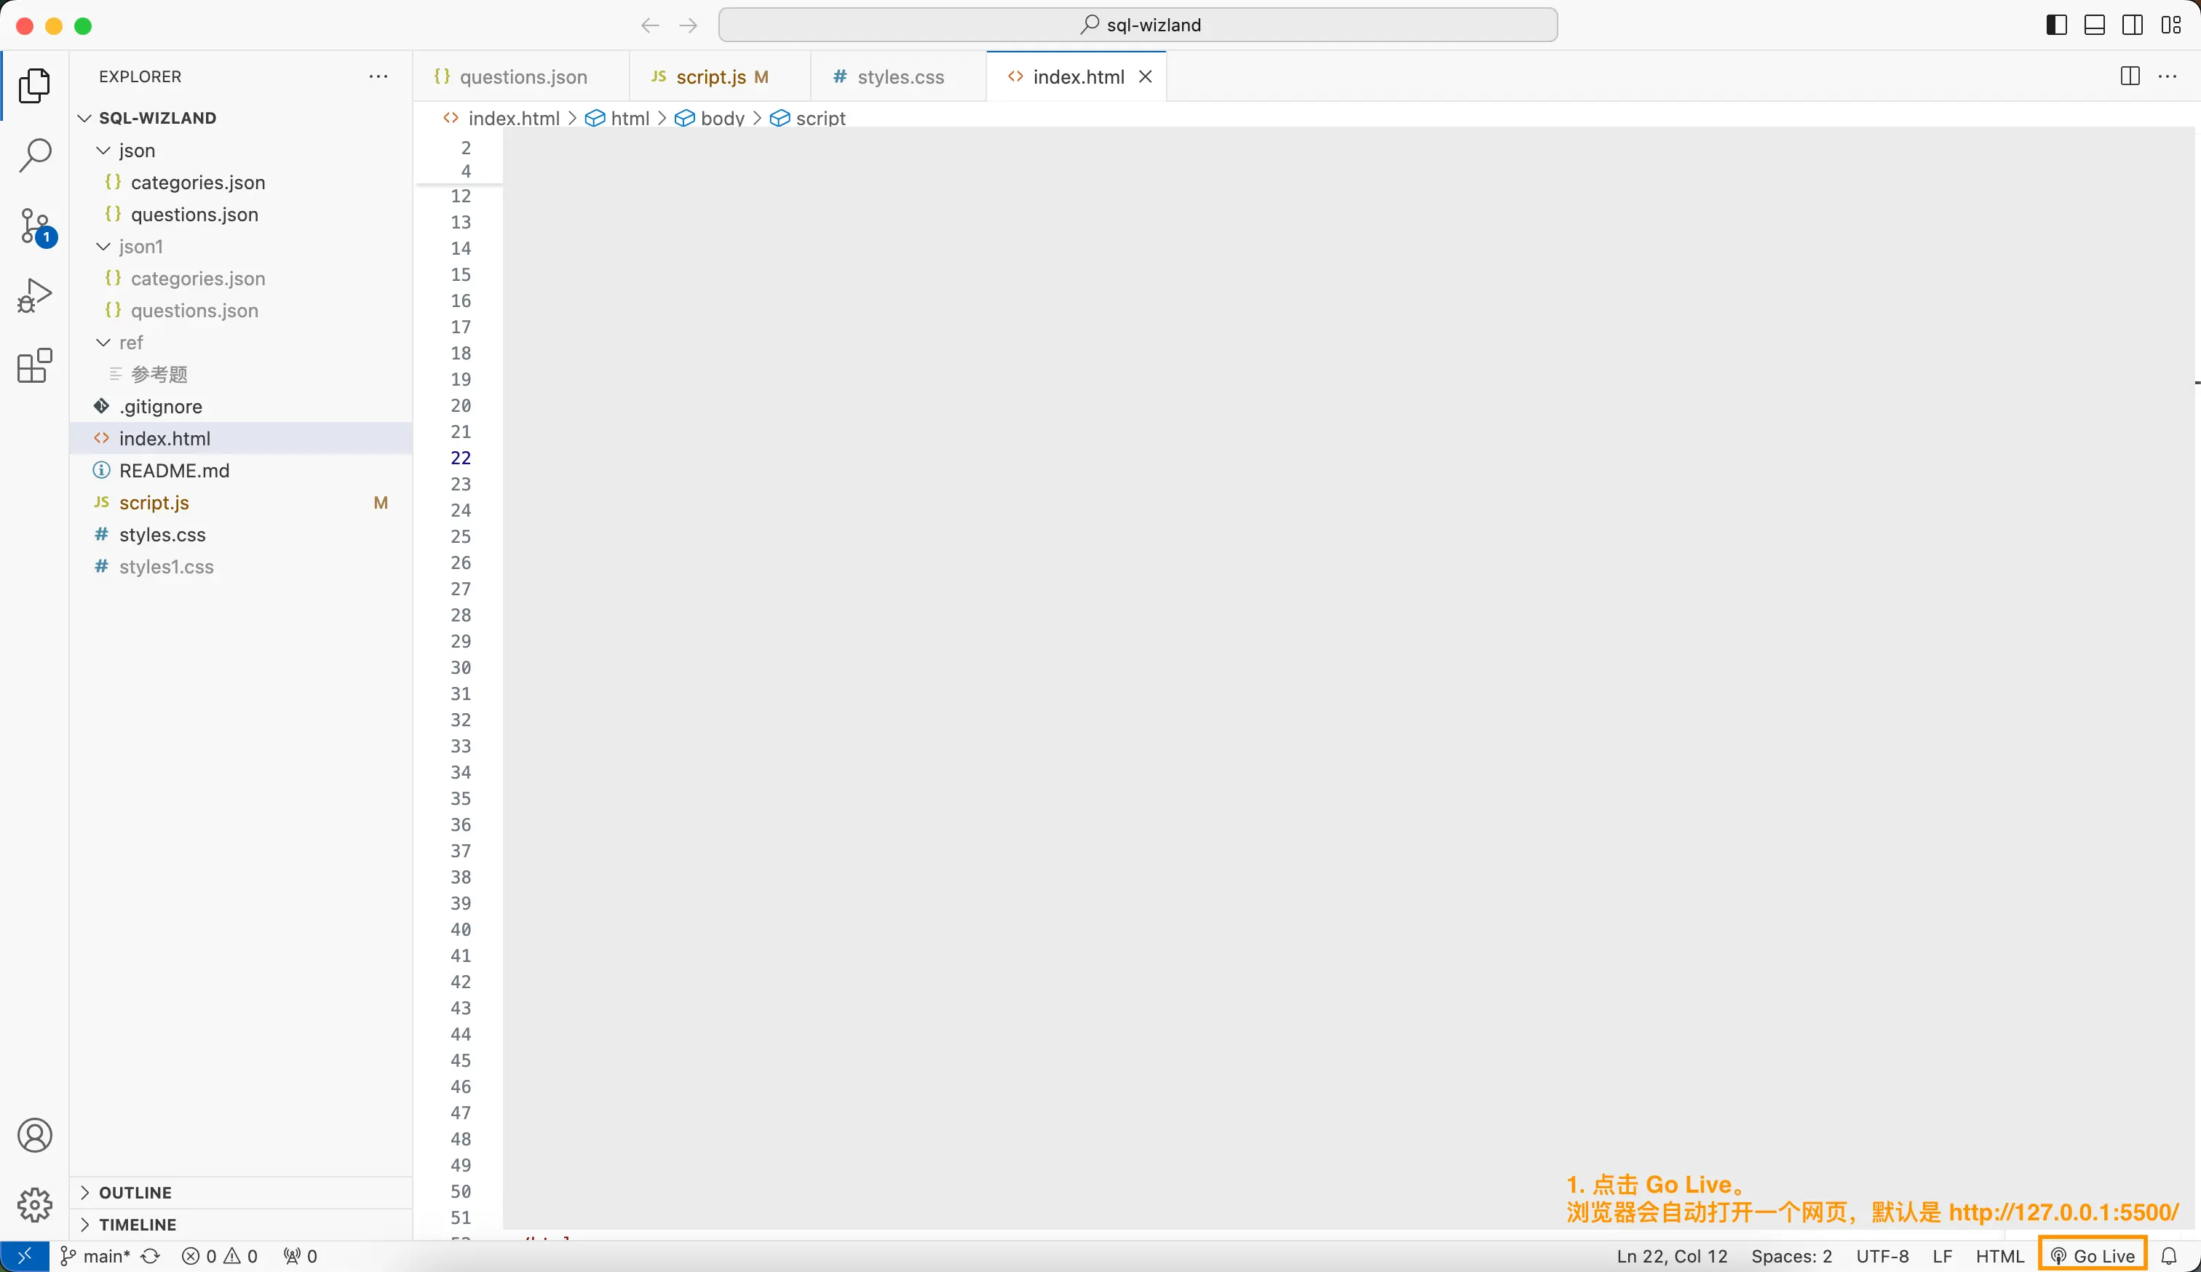Toggle the Primary Side Bar
The height and width of the screenshot is (1272, 2201).
click(x=2056, y=25)
